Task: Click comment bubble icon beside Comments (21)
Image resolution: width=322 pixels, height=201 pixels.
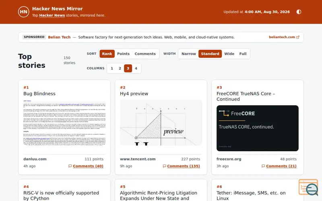Action: 263,166
